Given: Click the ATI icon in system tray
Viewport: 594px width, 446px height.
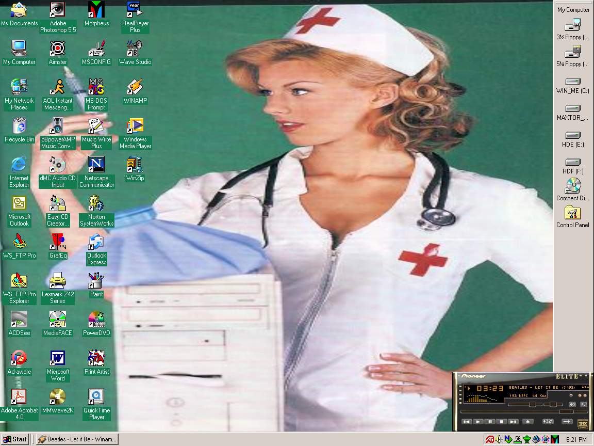Looking at the screenshot, I should tap(490, 440).
